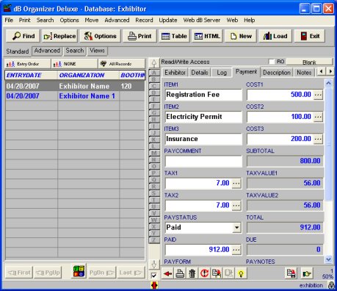Open the PAID ellipsis button
The height and width of the screenshot is (291, 337).
(x=236, y=250)
